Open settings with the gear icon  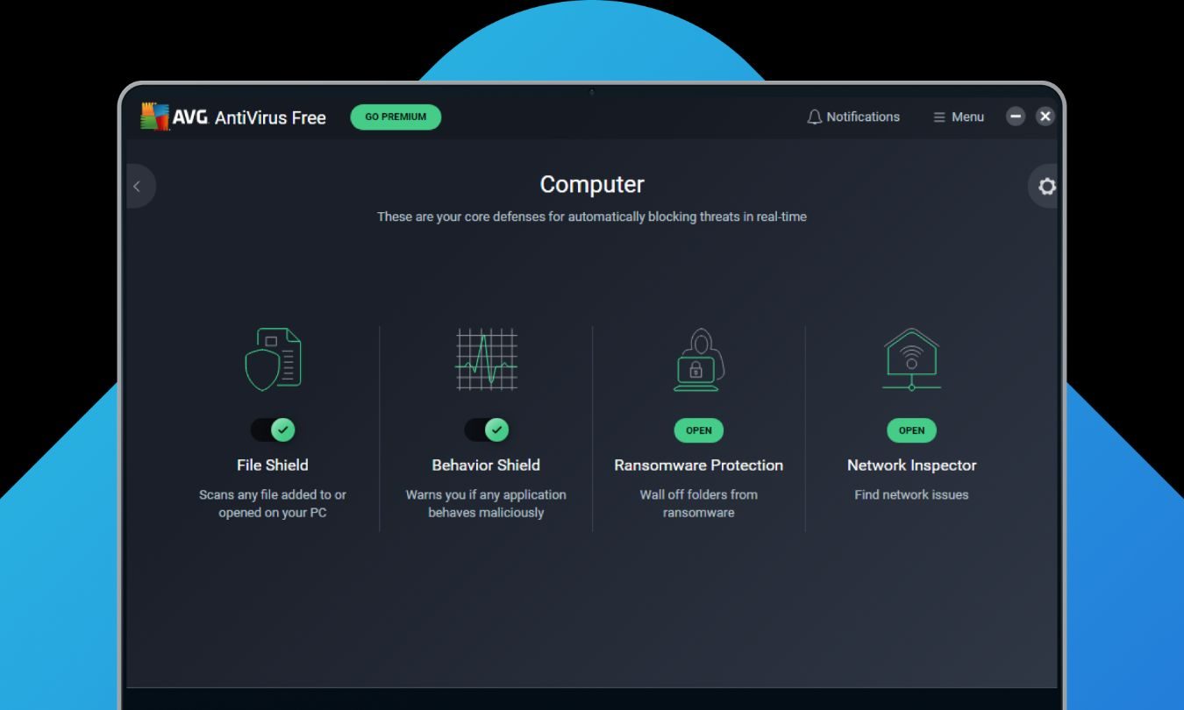[1045, 186]
